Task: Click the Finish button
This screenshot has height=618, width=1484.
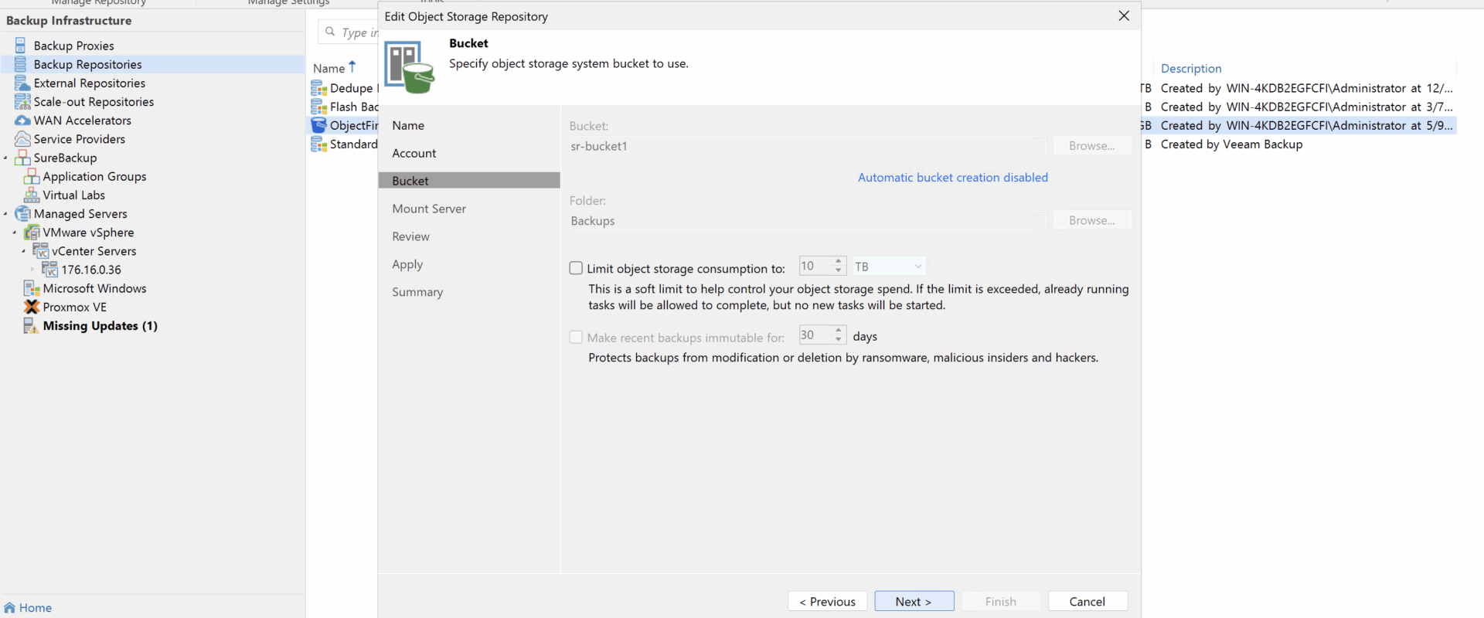Action: 1001,601
